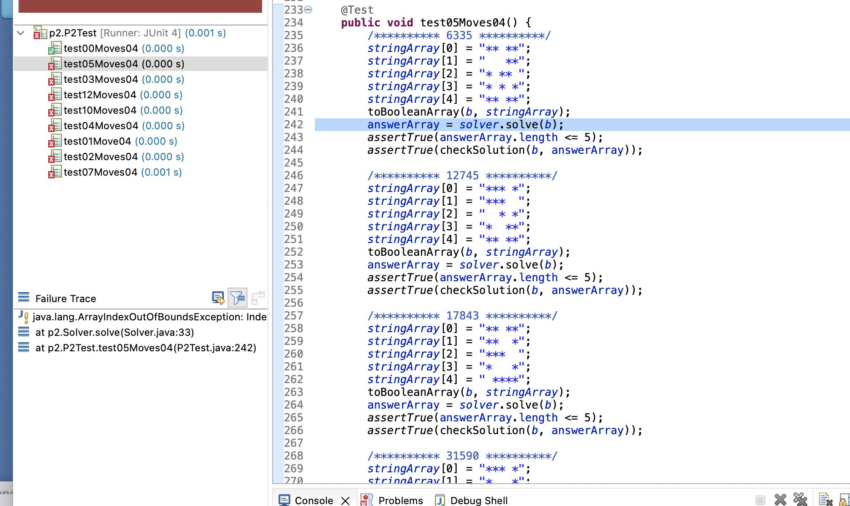Click the 12745 comment on line 246
This screenshot has width=850, height=506.
462,176
